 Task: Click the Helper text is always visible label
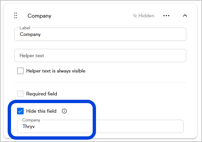56,71
